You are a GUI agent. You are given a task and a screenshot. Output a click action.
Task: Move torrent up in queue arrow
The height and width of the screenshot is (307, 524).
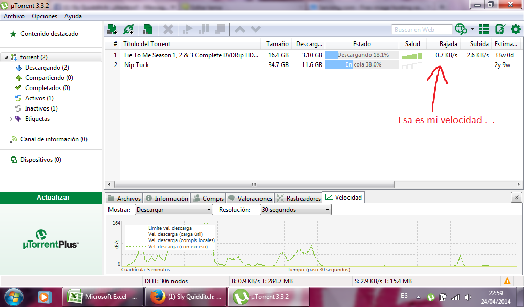pos(240,29)
